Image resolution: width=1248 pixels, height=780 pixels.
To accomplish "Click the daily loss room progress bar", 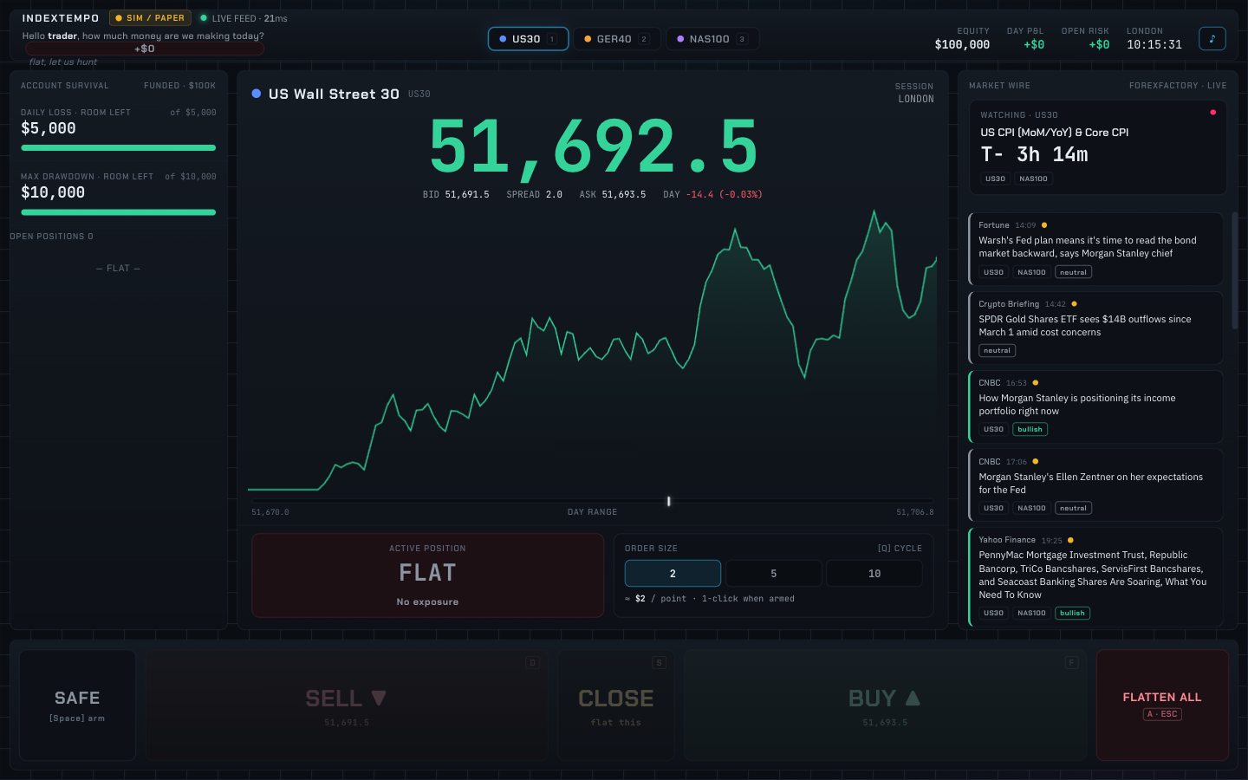I will [118, 148].
